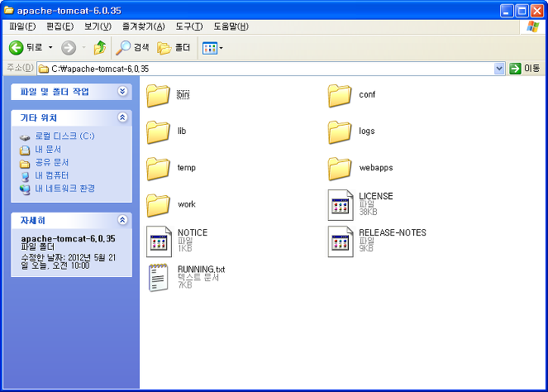Click the "logs" folder name label
The image size is (548, 392).
(367, 131)
